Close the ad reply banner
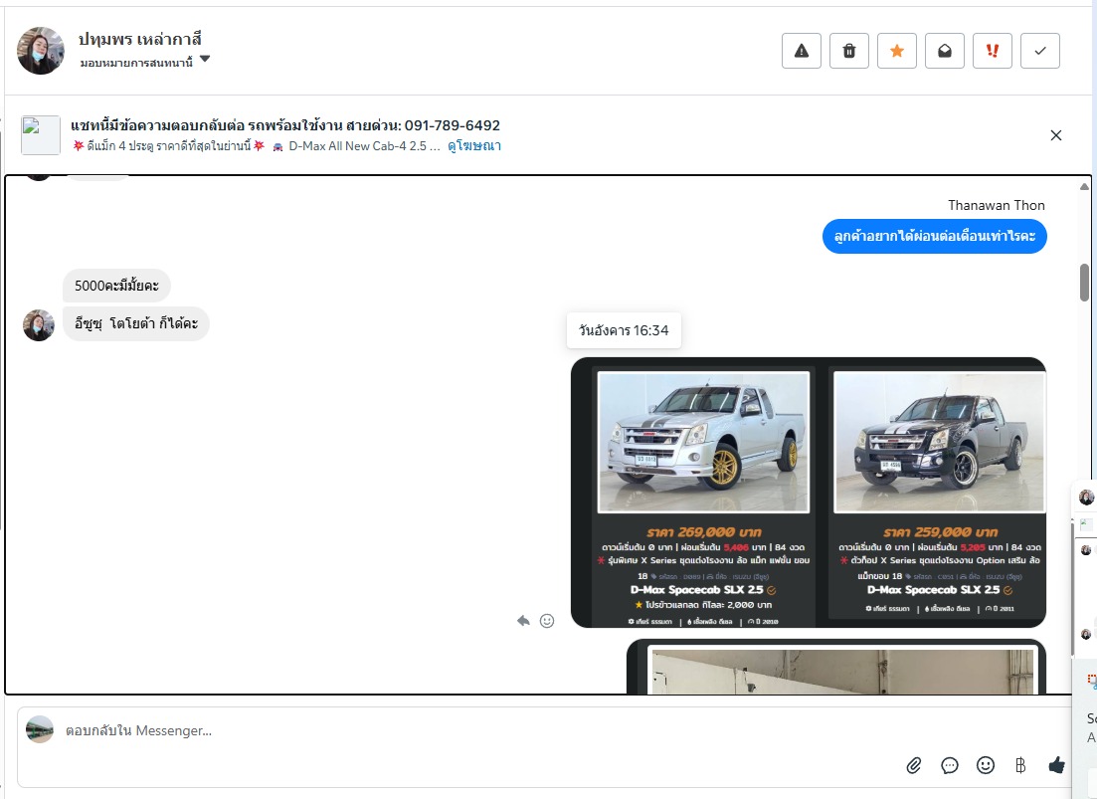The height and width of the screenshot is (799, 1097). pos(1055,135)
